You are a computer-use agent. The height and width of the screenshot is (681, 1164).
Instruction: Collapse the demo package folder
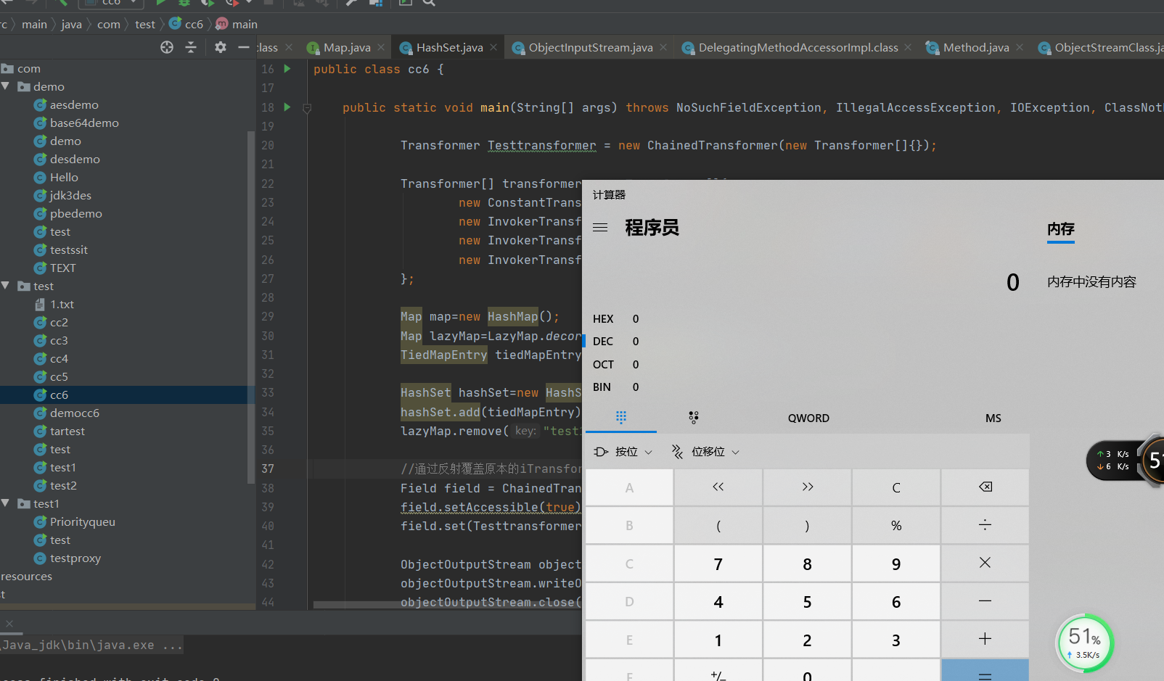pos(6,86)
